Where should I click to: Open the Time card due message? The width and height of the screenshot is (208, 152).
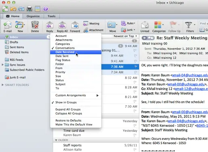tap(96, 133)
